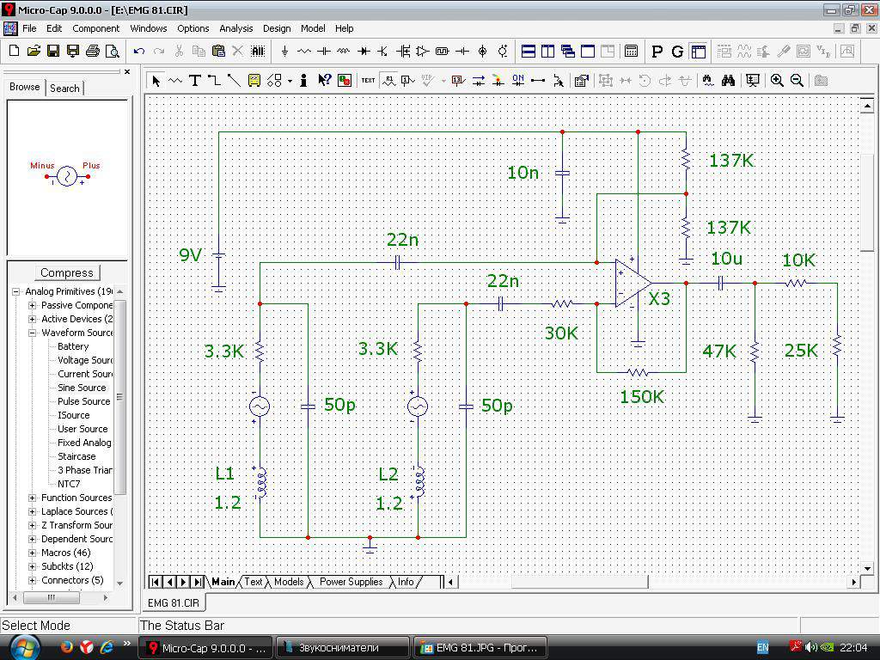Screen dimensions: 880x660
Task: Select Pulse Source in component tree
Action: (x=83, y=401)
